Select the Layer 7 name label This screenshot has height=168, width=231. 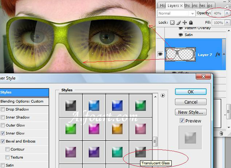tap(205, 55)
